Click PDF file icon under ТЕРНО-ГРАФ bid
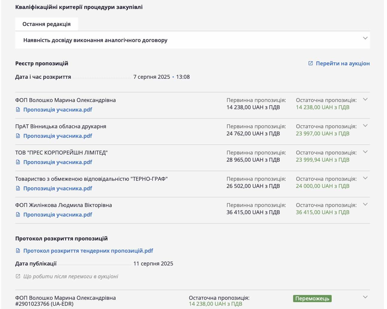Image resolution: width=387 pixels, height=309 pixels. click(x=18, y=189)
